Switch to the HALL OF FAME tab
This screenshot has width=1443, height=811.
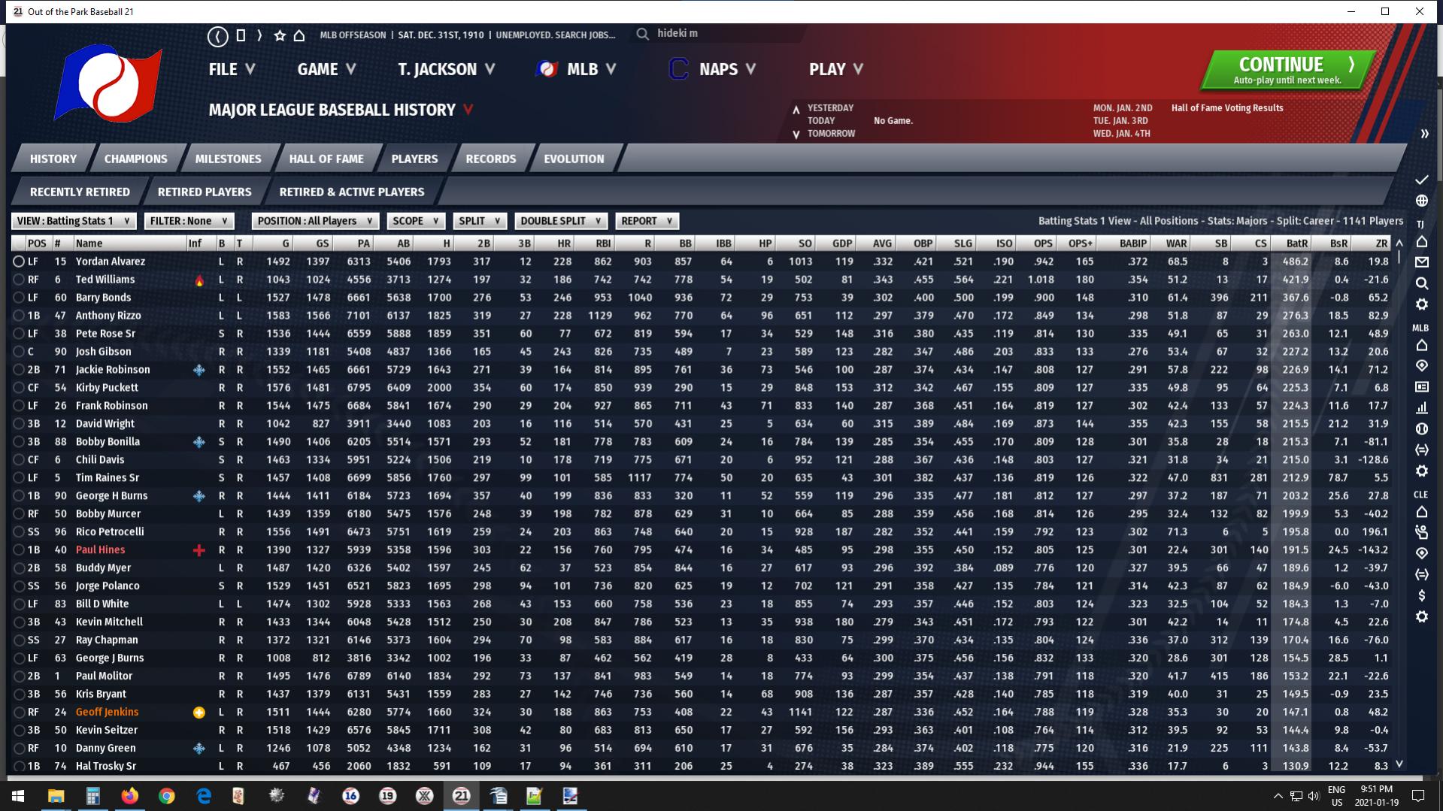(x=326, y=159)
